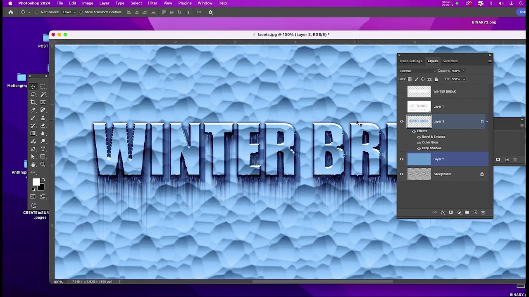This screenshot has height=297, width=529.
Task: Open the Plugins menu
Action: click(185, 3)
